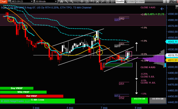Click the 3 aug date axis label
Image resolution: width=178 pixels, height=109 pixels.
coord(36,108)
